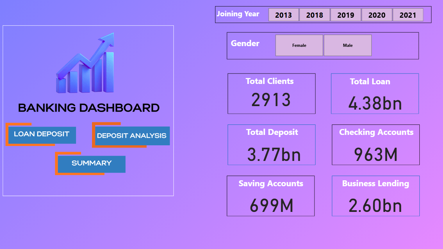The image size is (443, 249).
Task: Select year 2021 in Joining Year slicer
Action: (x=408, y=15)
